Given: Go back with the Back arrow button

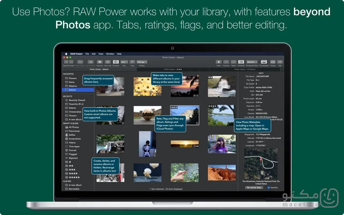Looking at the screenshot, I should pos(66,62).
